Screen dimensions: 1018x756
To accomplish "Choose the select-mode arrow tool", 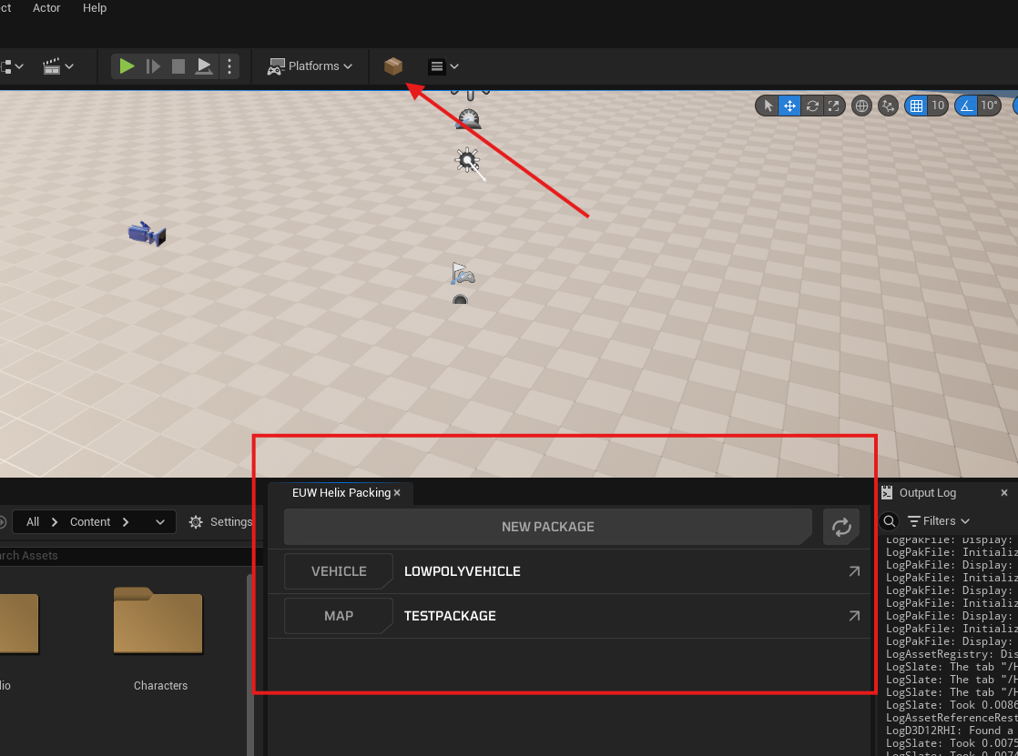I will coord(768,106).
